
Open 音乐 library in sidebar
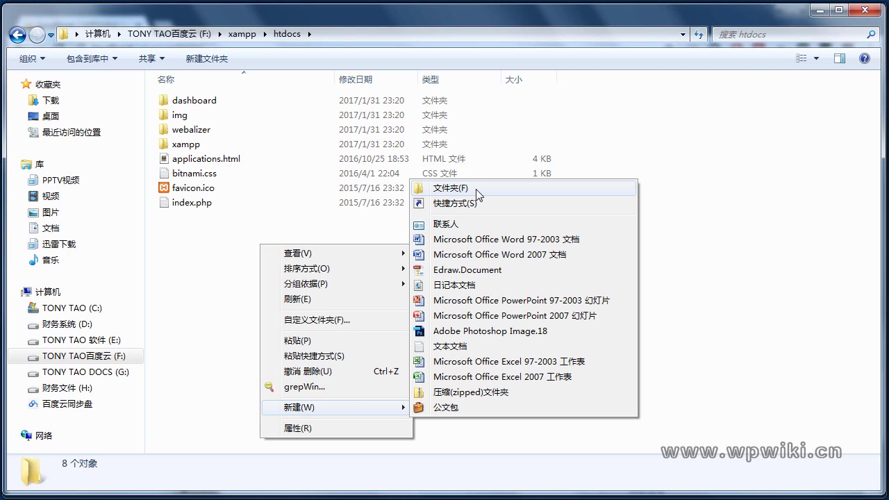tap(51, 260)
